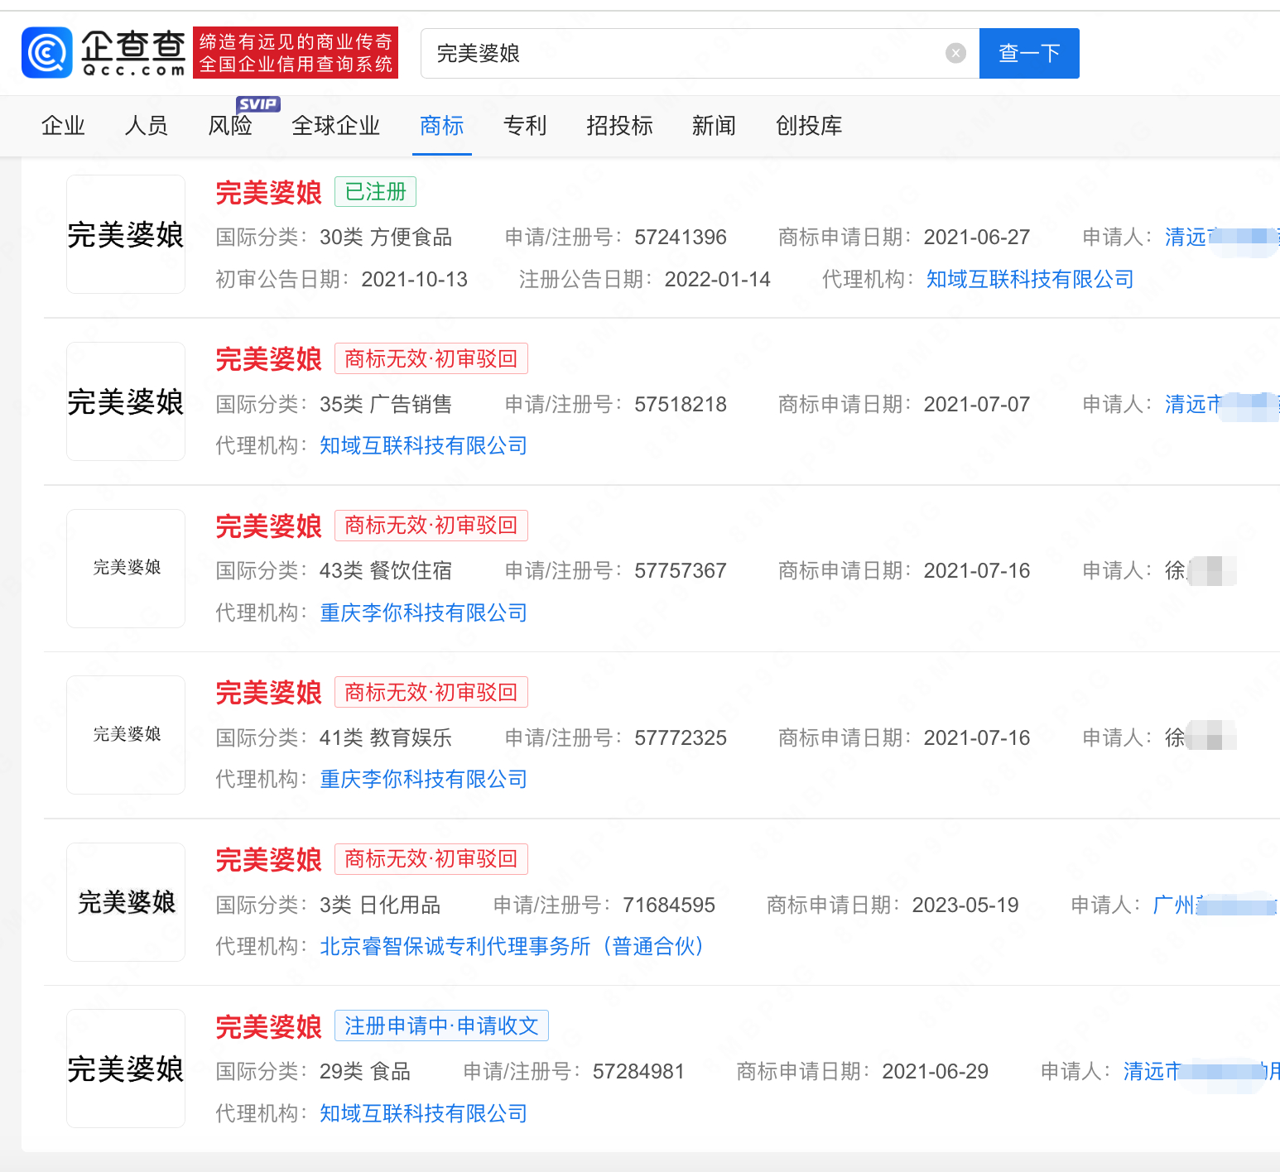Open 完美婆娘 title of the 29类 食品 result

(268, 1027)
